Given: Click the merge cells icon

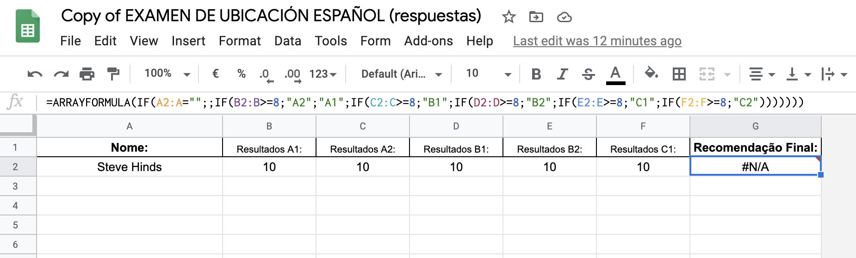Looking at the screenshot, I should coord(707,74).
